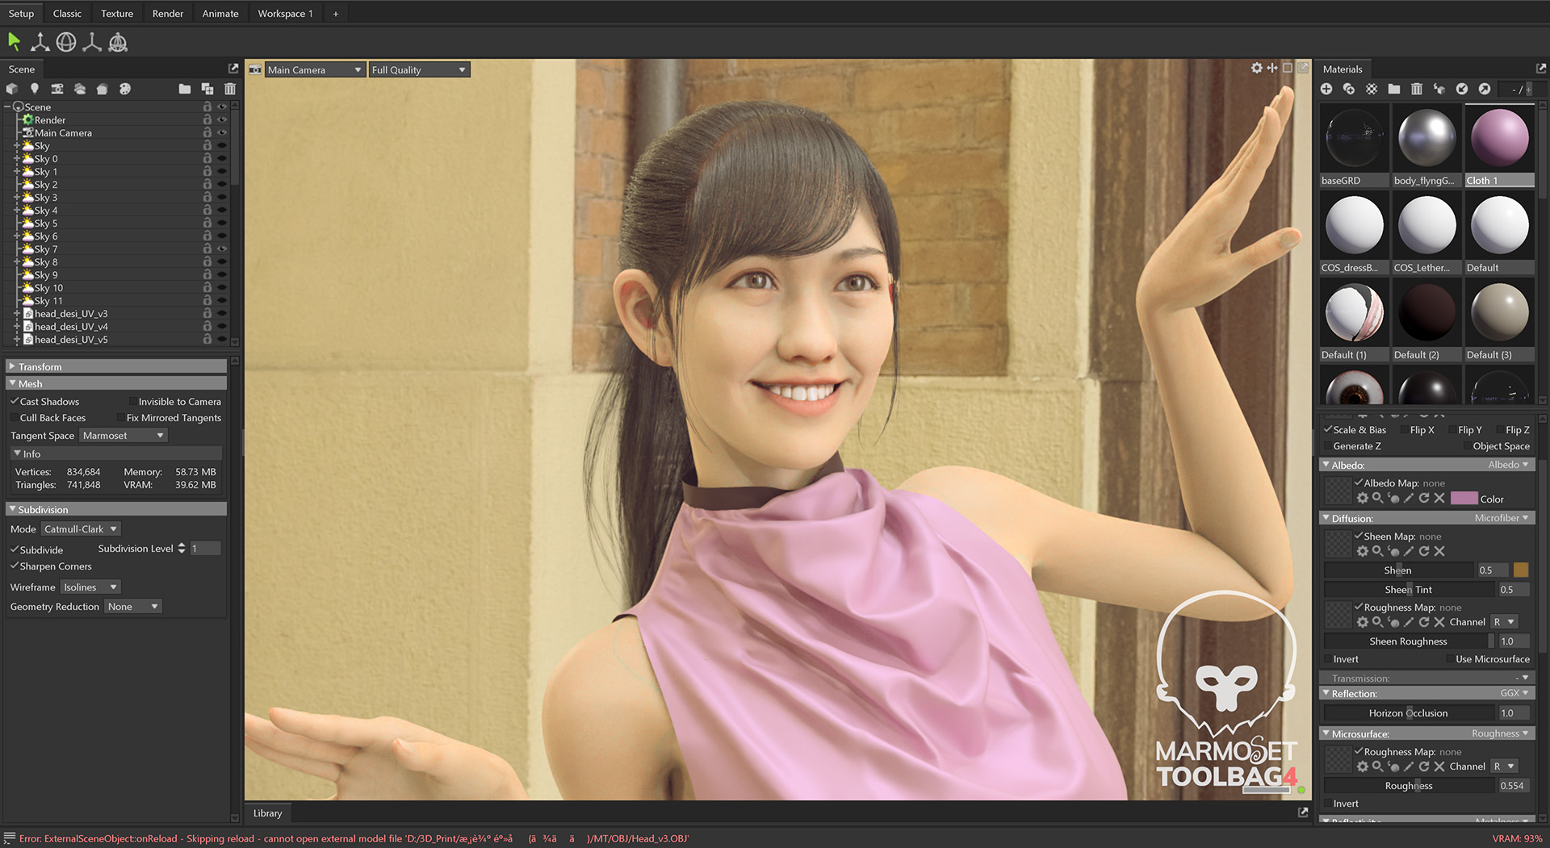The height and width of the screenshot is (848, 1550).
Task: Open the Main Camera dropdown
Action: [x=315, y=70]
